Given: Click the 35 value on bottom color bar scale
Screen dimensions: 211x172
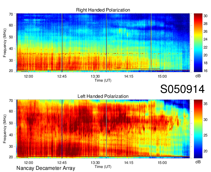Looking at the screenshot, I should coord(205,104).
